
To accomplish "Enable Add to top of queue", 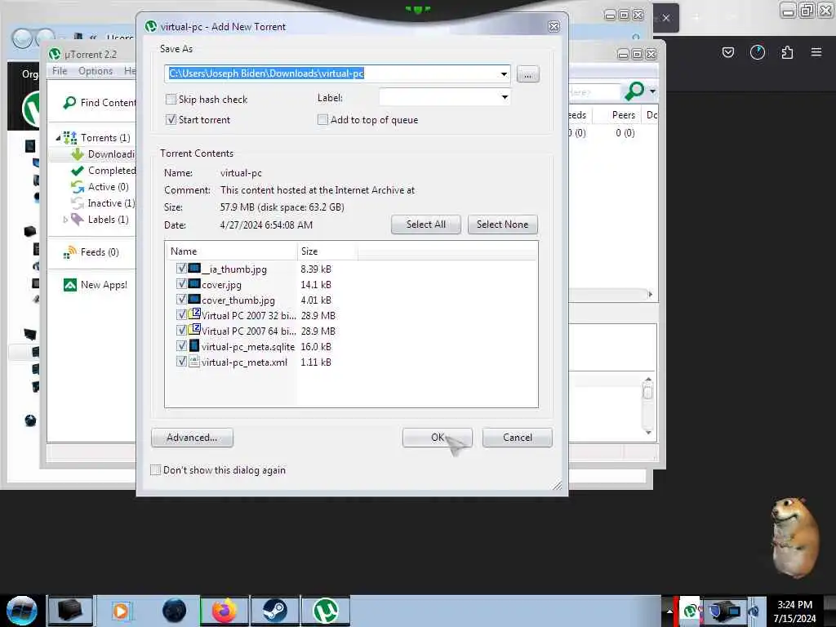I will pyautogui.click(x=322, y=119).
